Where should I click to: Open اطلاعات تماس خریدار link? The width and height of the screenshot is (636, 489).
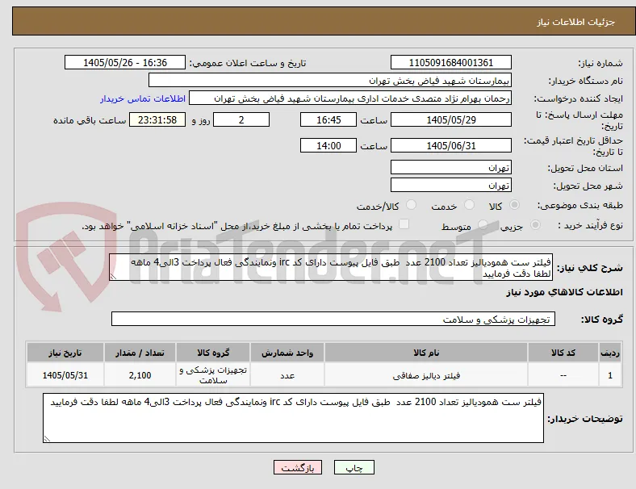click(143, 98)
